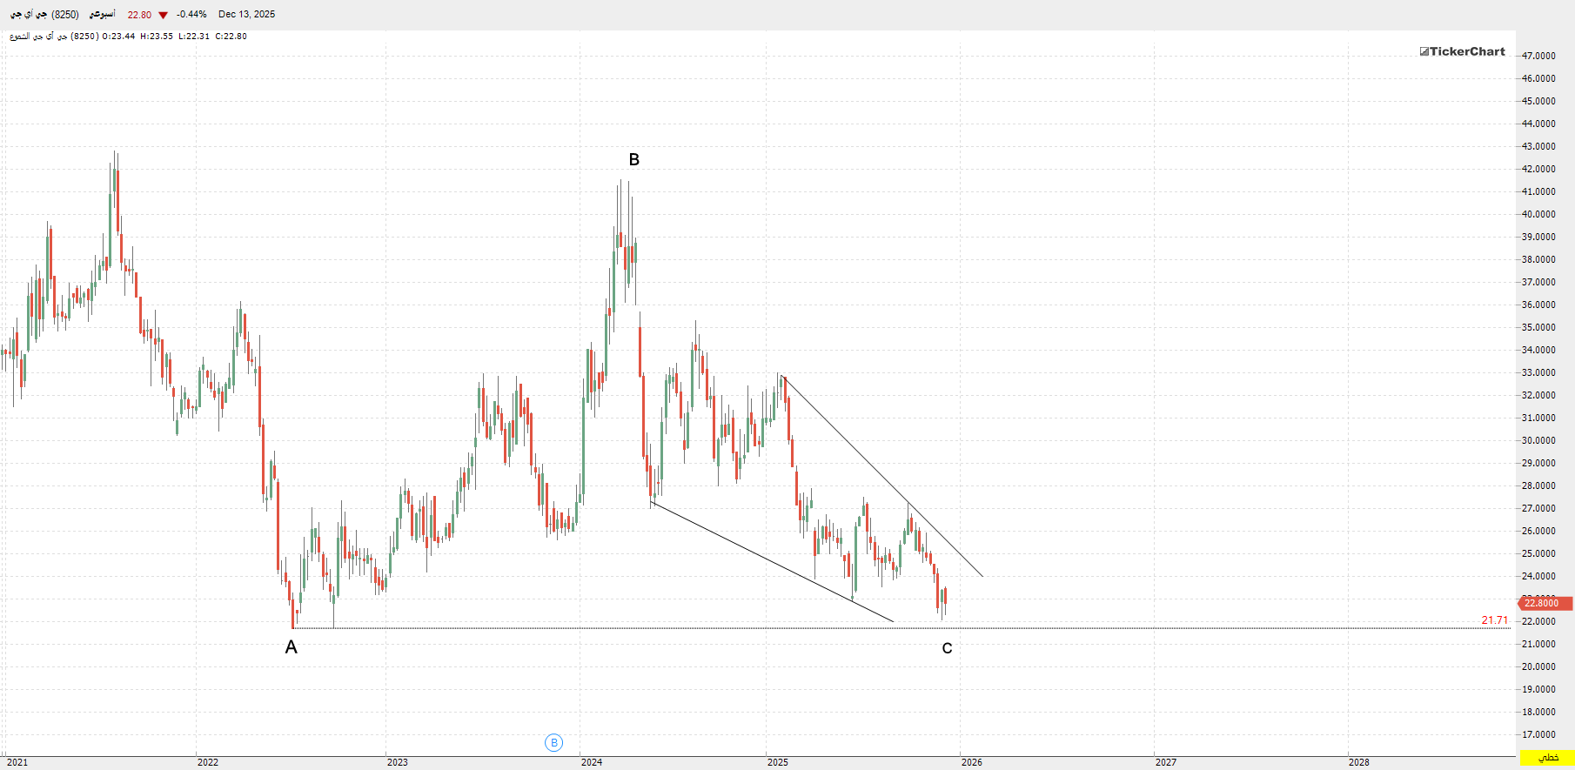The image size is (1575, 770).
Task: Toggle the yellow خطي linear scale button
Action: pyautogui.click(x=1547, y=758)
